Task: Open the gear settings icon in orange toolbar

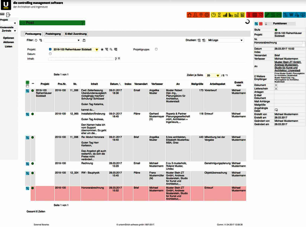Action: [x=207, y=15]
